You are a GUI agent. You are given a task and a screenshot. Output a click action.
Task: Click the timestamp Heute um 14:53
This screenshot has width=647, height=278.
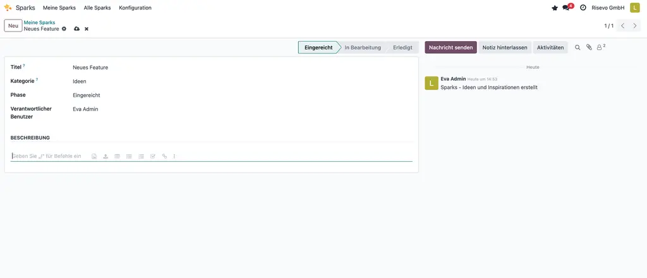point(482,79)
